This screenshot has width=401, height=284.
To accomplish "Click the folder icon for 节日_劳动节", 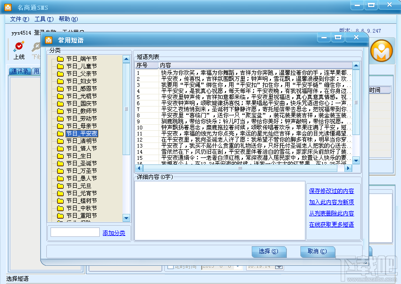I will 60,119.
